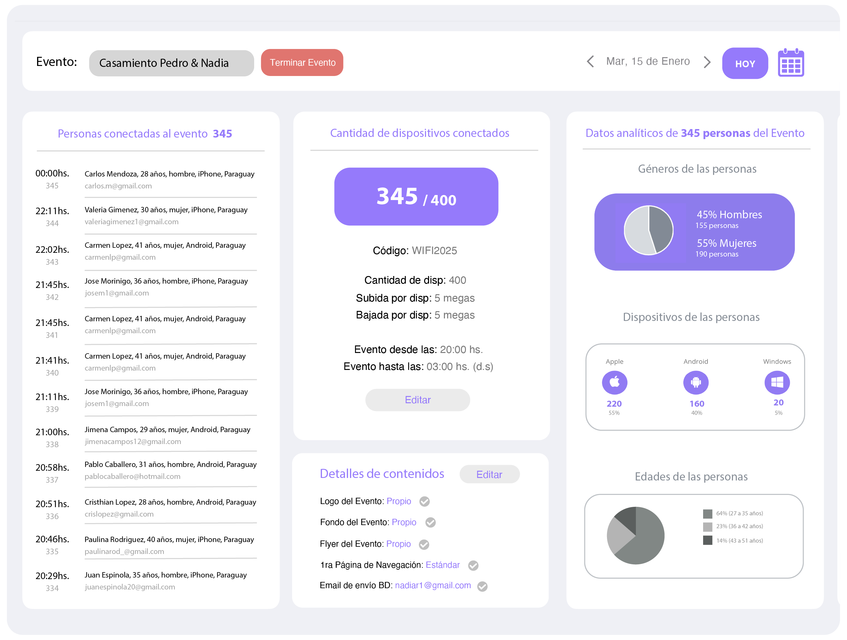This screenshot has height=640, width=847.
Task: Click the gender pie chart
Action: coord(648,231)
